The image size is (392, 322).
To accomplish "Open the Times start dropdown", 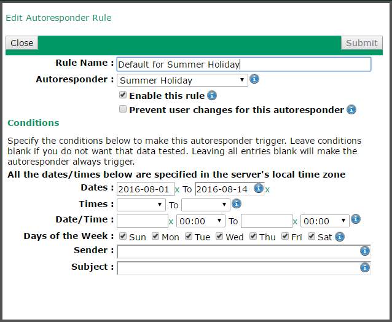I will 141,205.
